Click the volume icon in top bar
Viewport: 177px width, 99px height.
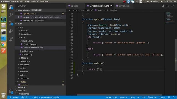pyautogui.click(x=162, y=2)
